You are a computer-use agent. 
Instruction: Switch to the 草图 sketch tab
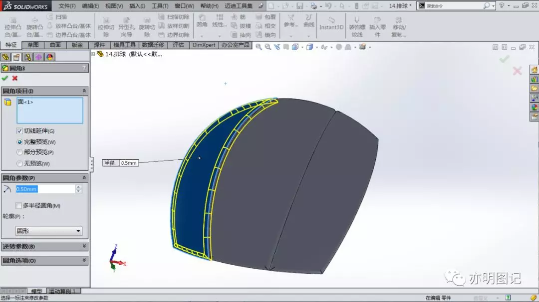[x=33, y=45]
